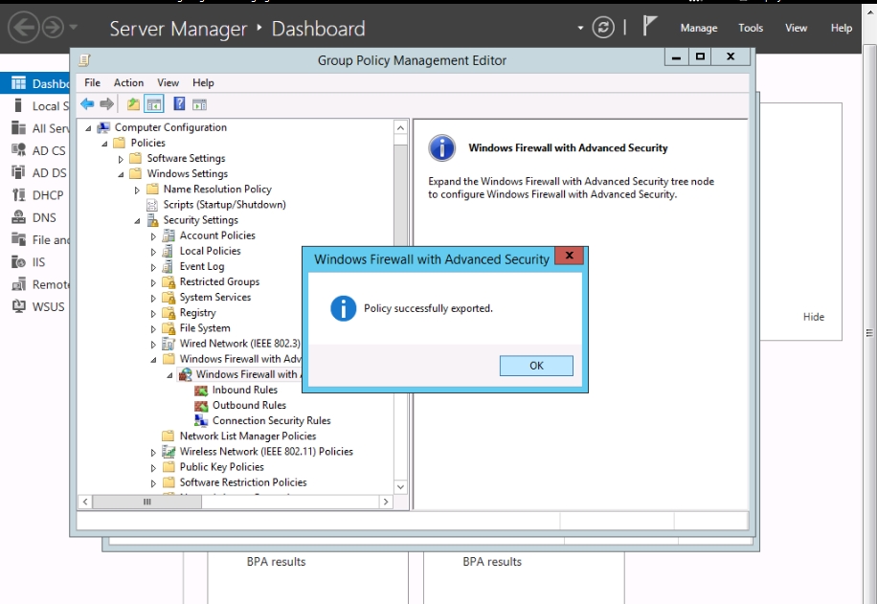877x604 pixels.
Task: Open the Remote role icon in the sidebar
Action: (18, 284)
